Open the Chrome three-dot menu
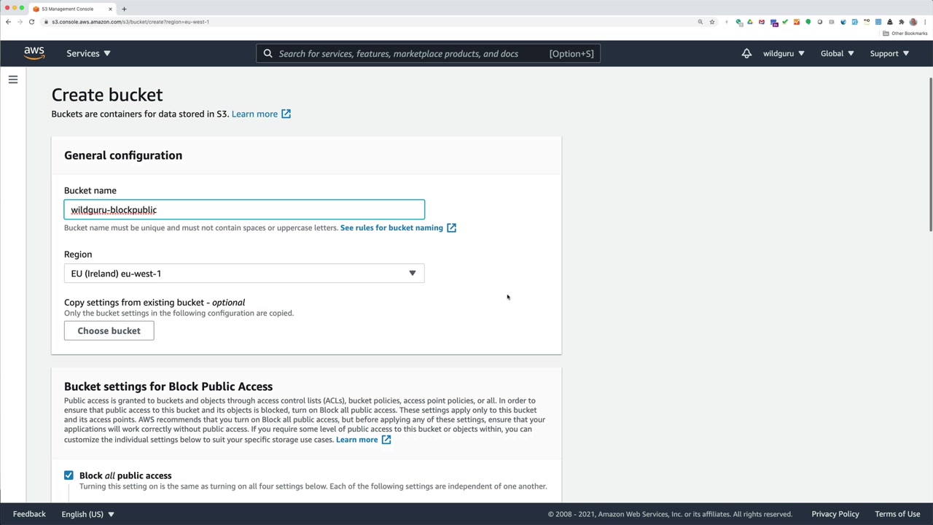 pos(924,22)
